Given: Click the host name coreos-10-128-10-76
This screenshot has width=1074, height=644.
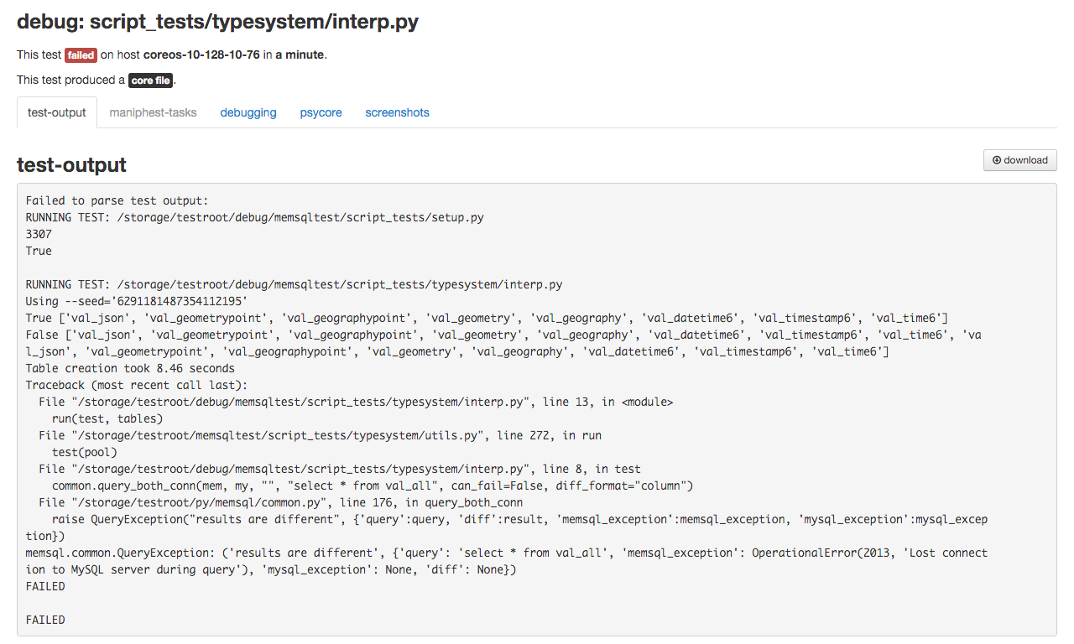Looking at the screenshot, I should click(x=201, y=55).
